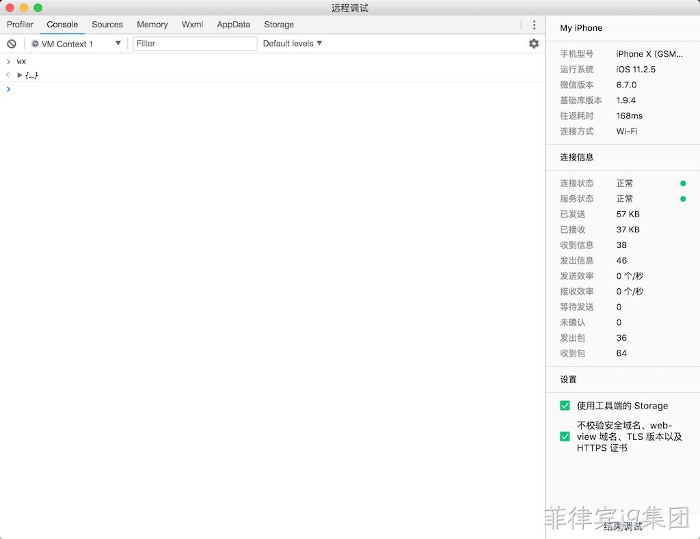Toggle the 使用工具端的 Storage checkbox
700x539 pixels.
565,406
